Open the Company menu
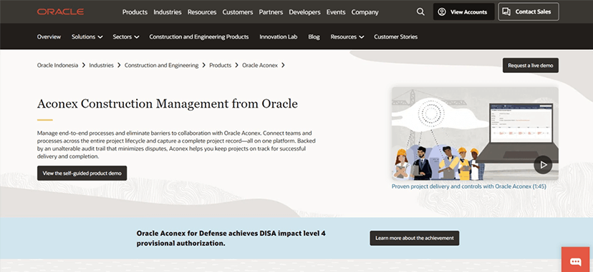Image resolution: width=593 pixels, height=272 pixels. coord(365,12)
